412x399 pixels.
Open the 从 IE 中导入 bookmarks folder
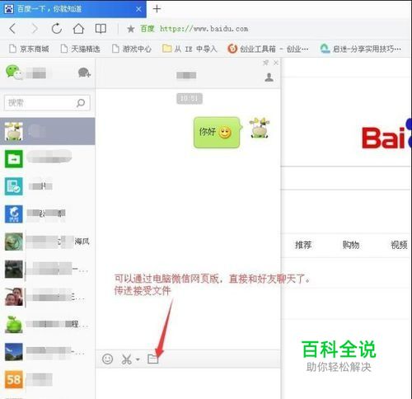pos(190,49)
